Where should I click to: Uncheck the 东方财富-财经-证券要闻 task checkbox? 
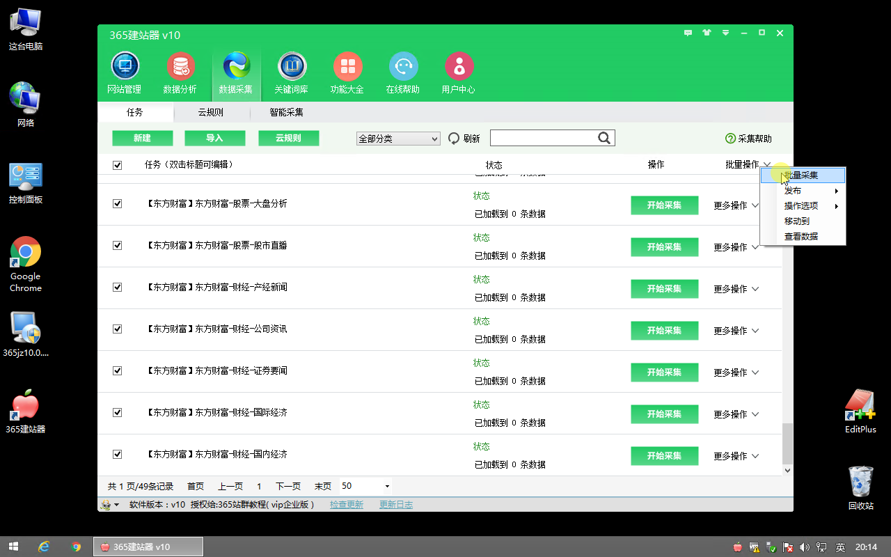click(x=117, y=371)
